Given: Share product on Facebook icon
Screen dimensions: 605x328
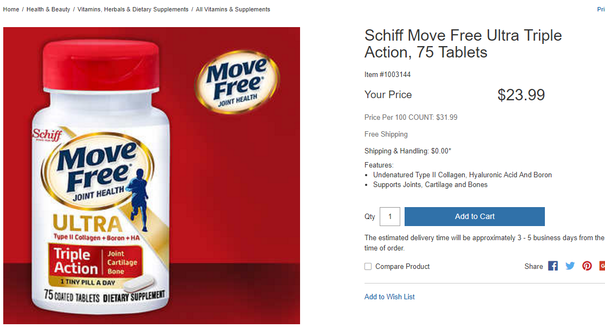Looking at the screenshot, I should tap(552, 266).
